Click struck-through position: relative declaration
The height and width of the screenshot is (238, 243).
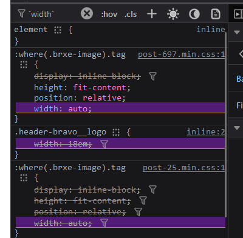coord(80,212)
